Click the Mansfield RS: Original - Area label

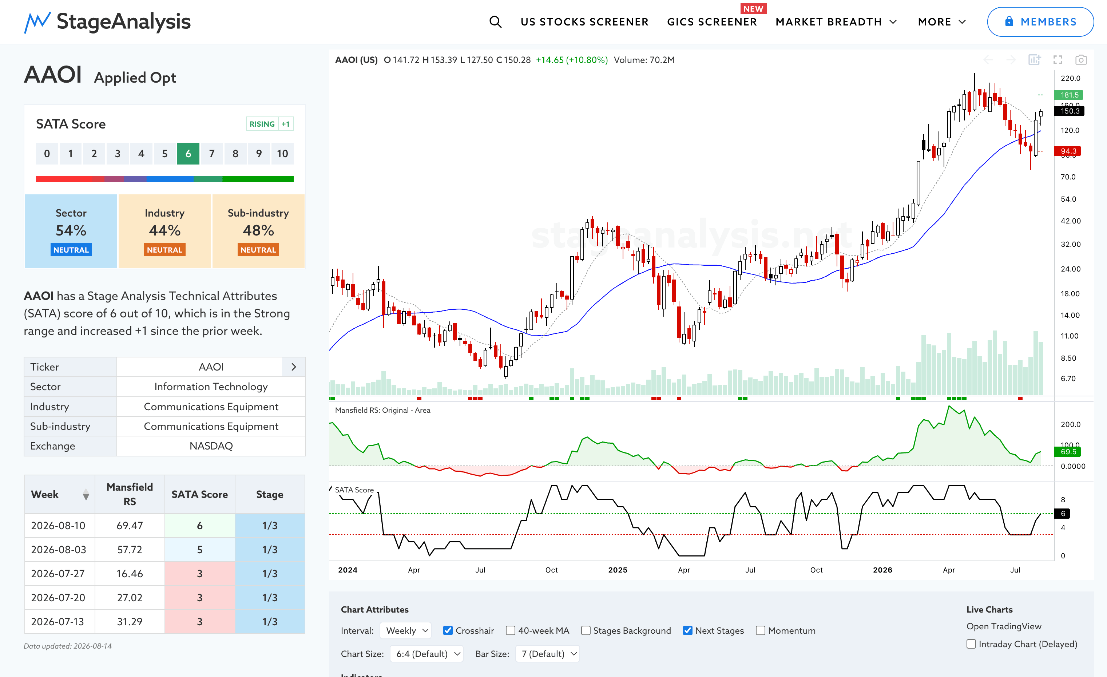383,410
